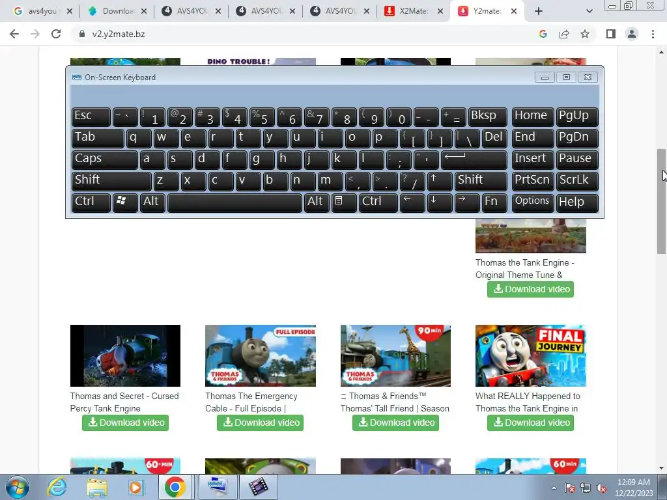Click the Del key on On-Screen Keyboard
This screenshot has height=500, width=667.
point(494,138)
